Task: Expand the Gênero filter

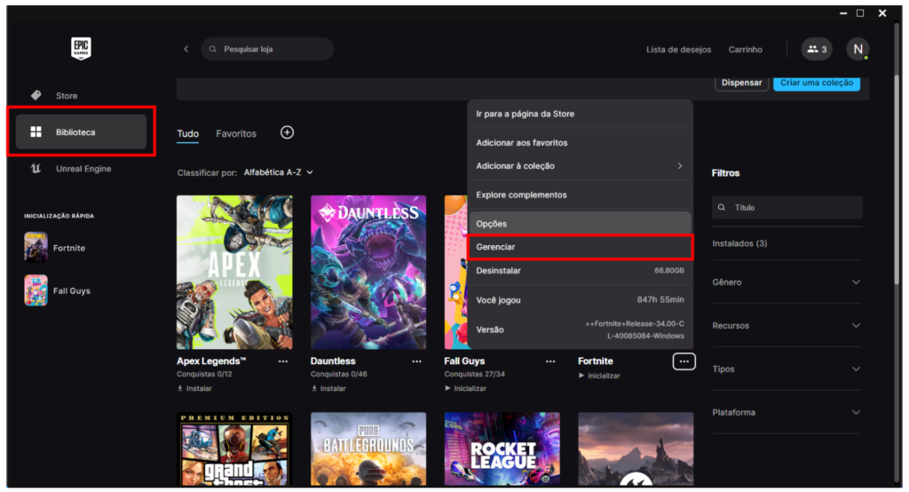Action: point(786,282)
